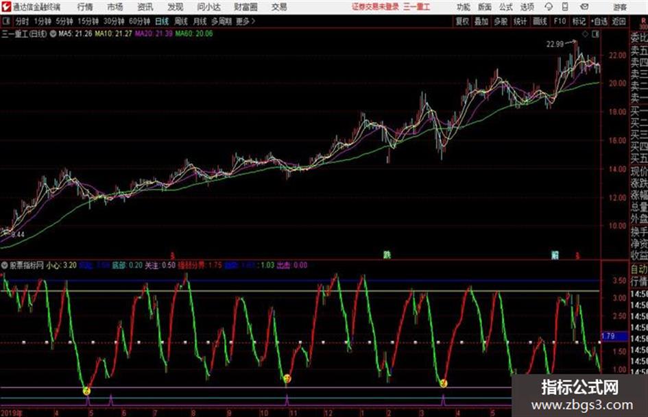The image size is (648, 417).
Task: Expand the 更多 periods list
Action: 245,21
